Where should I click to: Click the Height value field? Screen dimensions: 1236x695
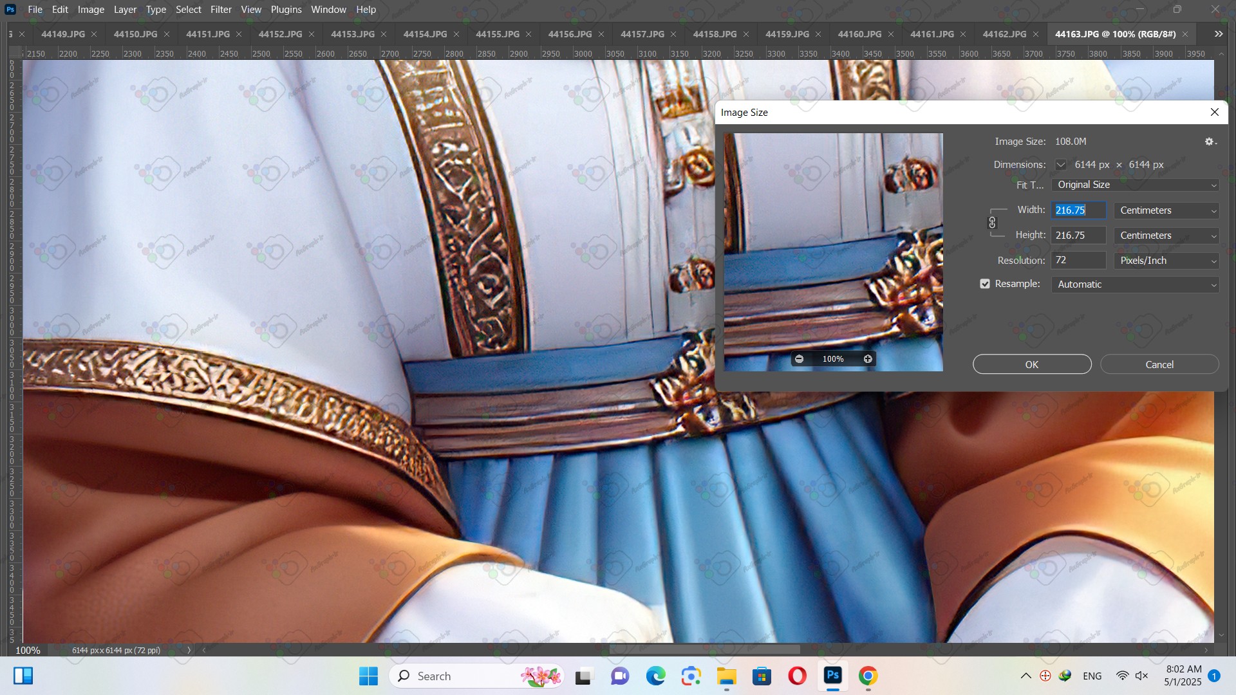[1079, 236]
